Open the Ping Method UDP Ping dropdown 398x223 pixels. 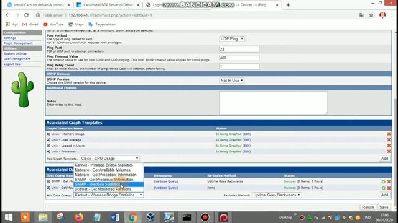[x=232, y=38]
